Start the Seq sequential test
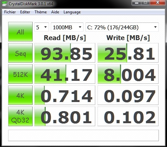The width and height of the screenshot is (167, 147). 20,53
